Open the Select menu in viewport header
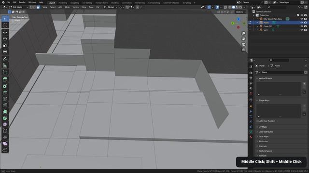The image size is (309, 173). (53, 7)
